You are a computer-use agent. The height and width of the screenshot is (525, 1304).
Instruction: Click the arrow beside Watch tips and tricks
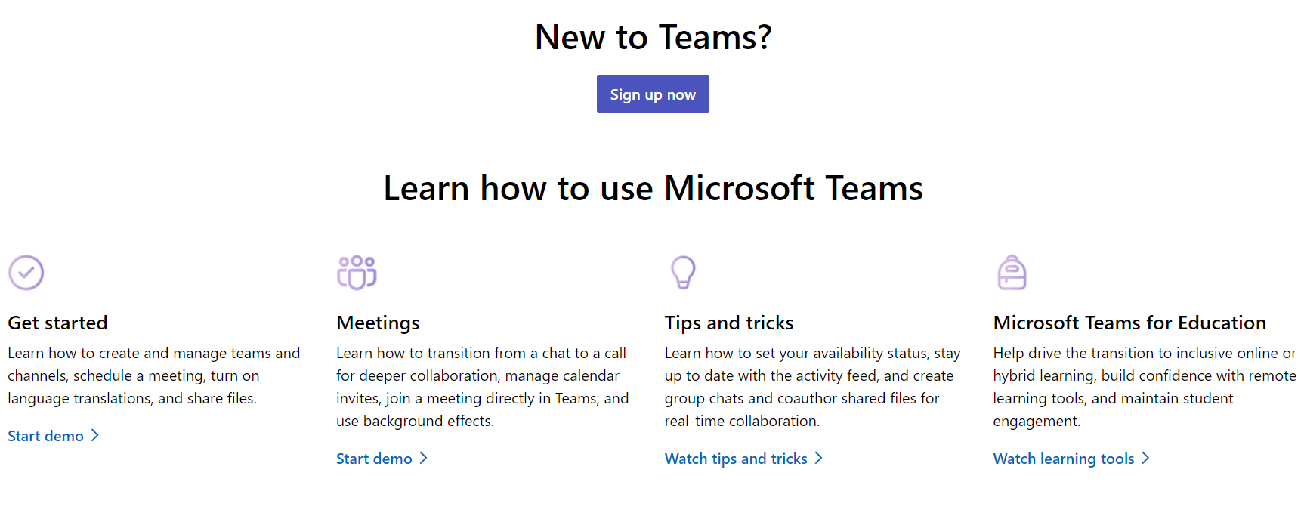(819, 459)
